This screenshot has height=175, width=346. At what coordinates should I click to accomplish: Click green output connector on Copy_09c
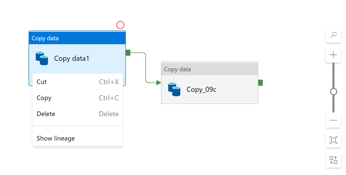(x=260, y=83)
